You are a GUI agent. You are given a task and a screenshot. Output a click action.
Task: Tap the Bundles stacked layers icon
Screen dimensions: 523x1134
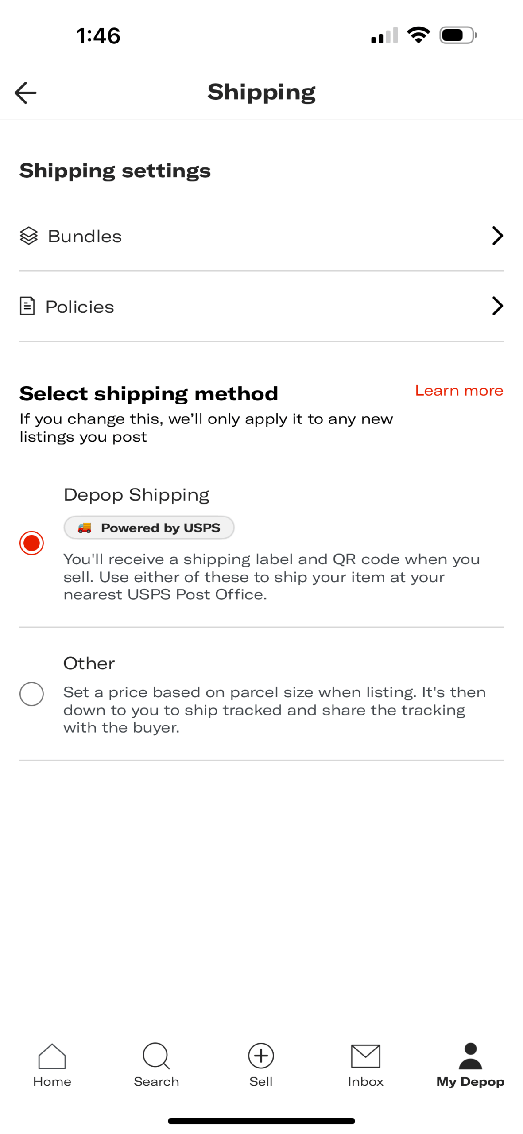pos(29,236)
